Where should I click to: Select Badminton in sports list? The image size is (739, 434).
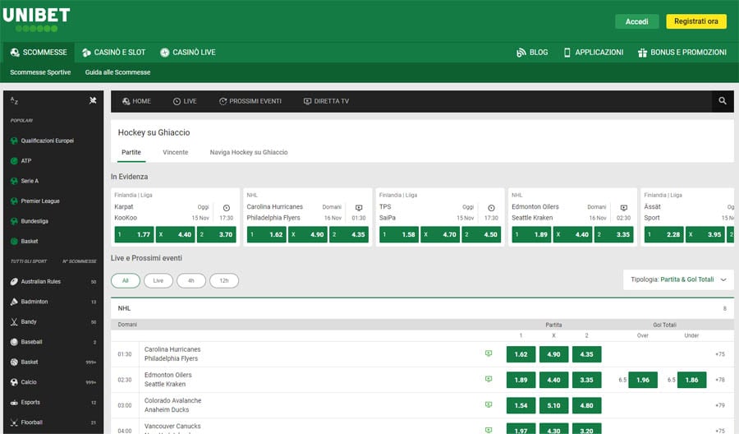[x=53, y=302]
